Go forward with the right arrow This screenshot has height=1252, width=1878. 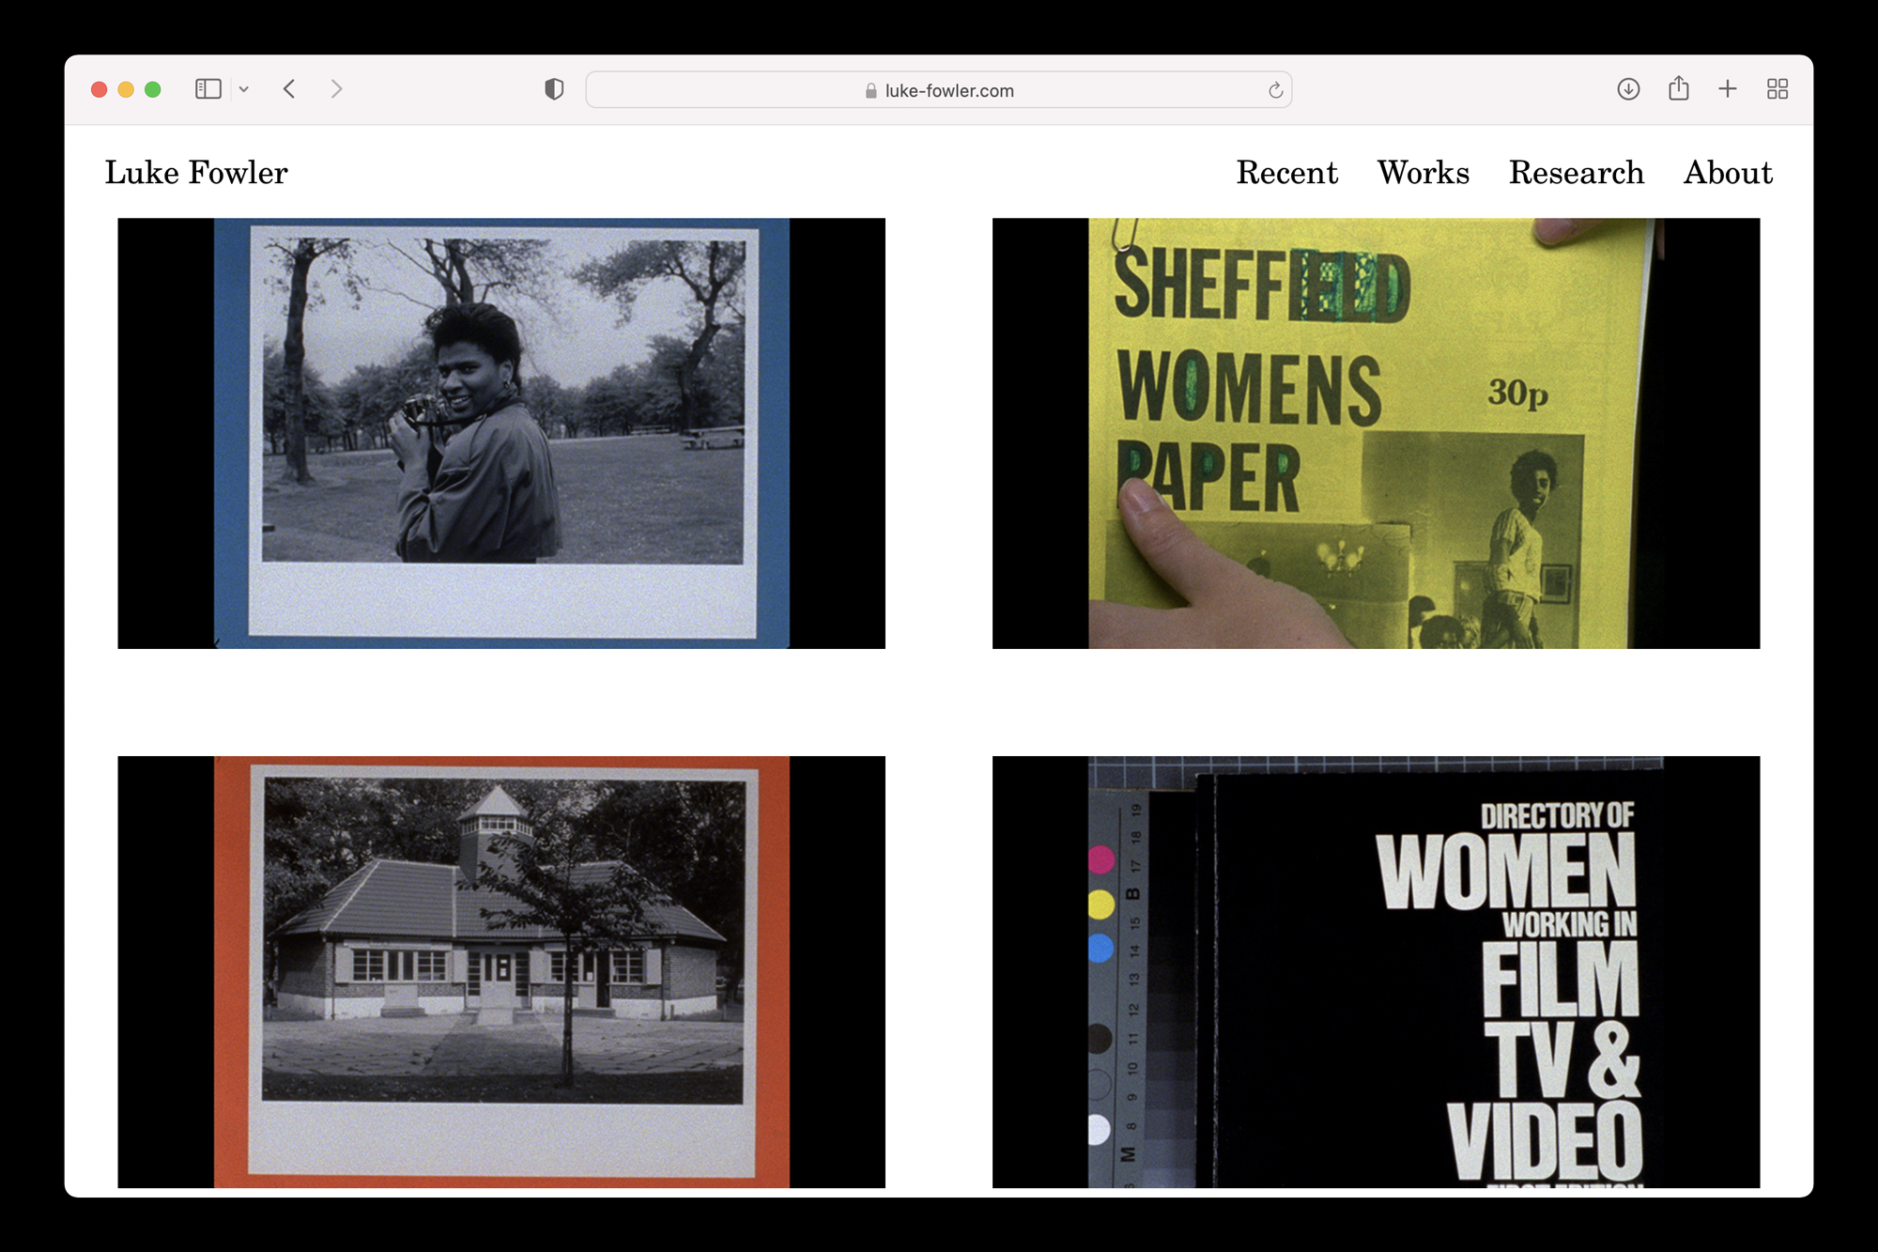click(x=336, y=89)
